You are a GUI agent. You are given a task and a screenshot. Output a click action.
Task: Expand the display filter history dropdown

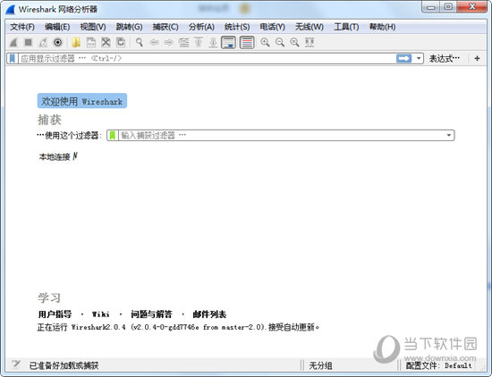pos(419,58)
